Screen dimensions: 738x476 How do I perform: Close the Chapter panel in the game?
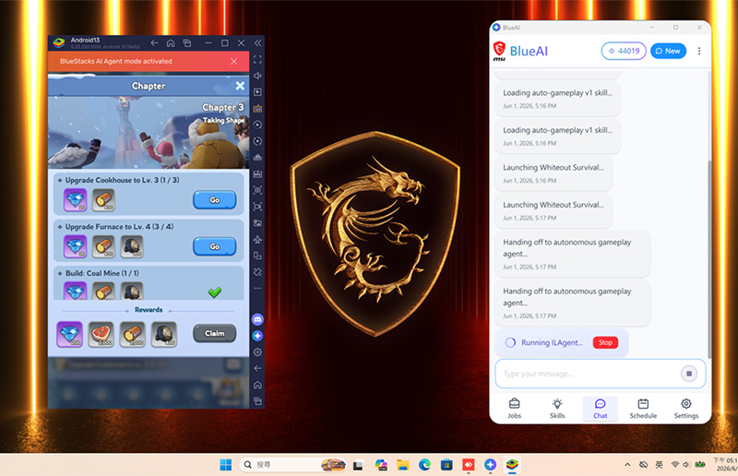click(240, 86)
